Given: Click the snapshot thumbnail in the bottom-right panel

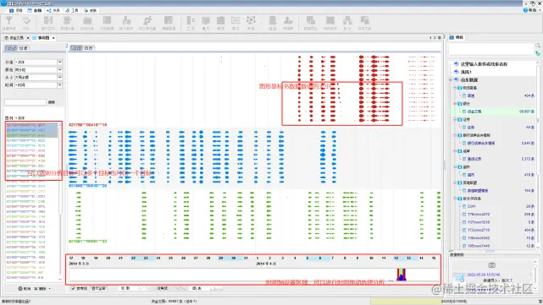Looking at the screenshot, I should coord(459,277).
